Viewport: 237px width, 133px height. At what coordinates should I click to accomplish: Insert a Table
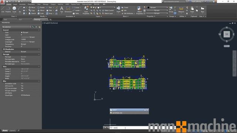76,13
